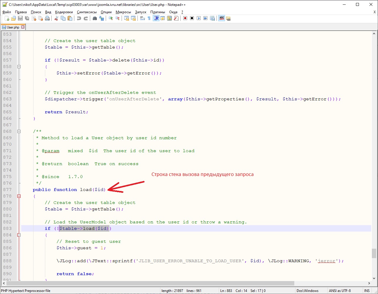Viewport: 378px width, 294px height.
Task: Click Run macro multiple times icon
Action: point(206,18)
